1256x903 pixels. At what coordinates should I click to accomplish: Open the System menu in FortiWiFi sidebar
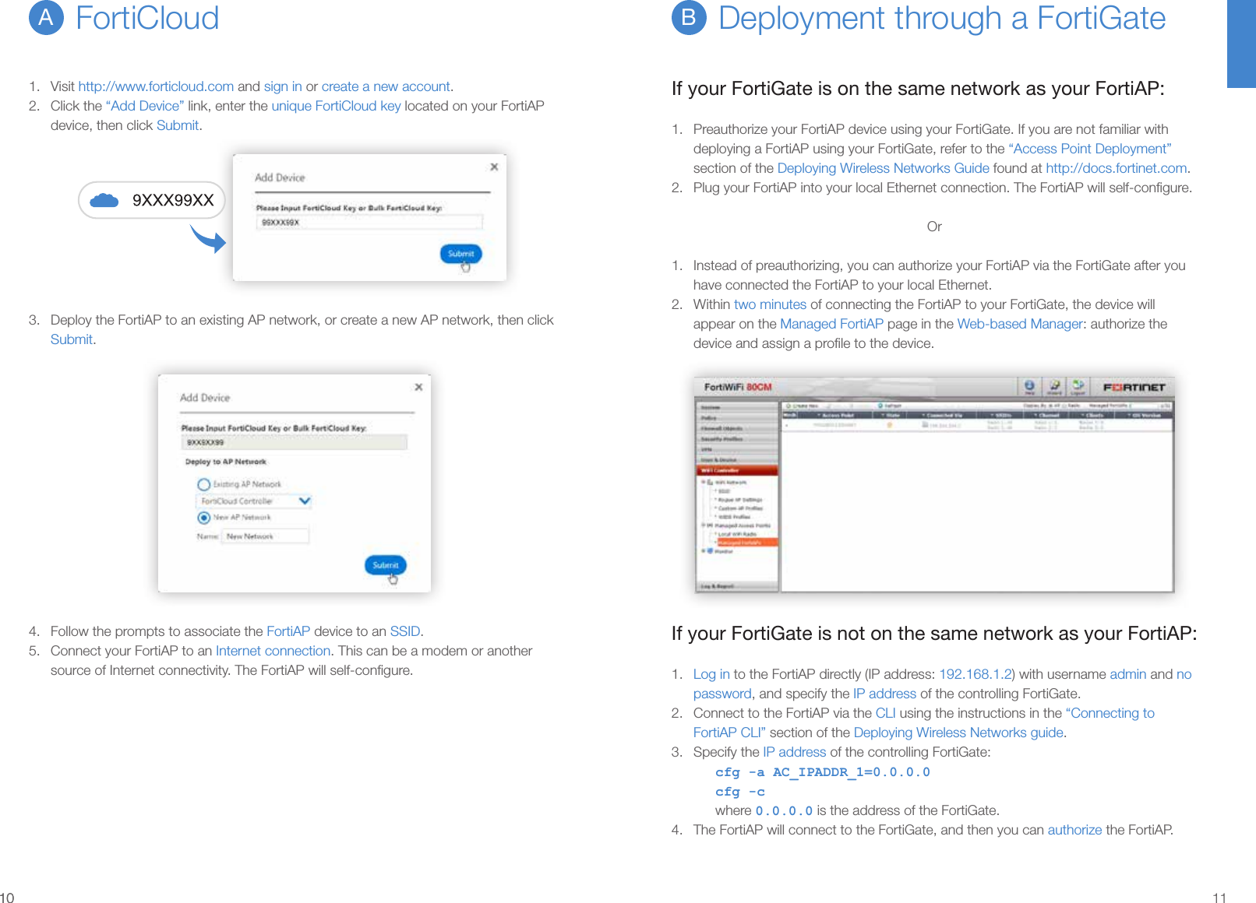737,407
